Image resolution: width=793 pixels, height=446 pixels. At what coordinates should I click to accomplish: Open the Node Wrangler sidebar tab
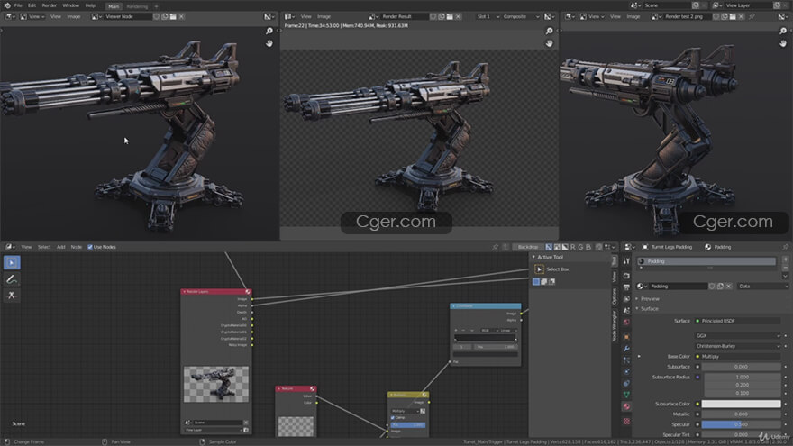pyautogui.click(x=615, y=325)
